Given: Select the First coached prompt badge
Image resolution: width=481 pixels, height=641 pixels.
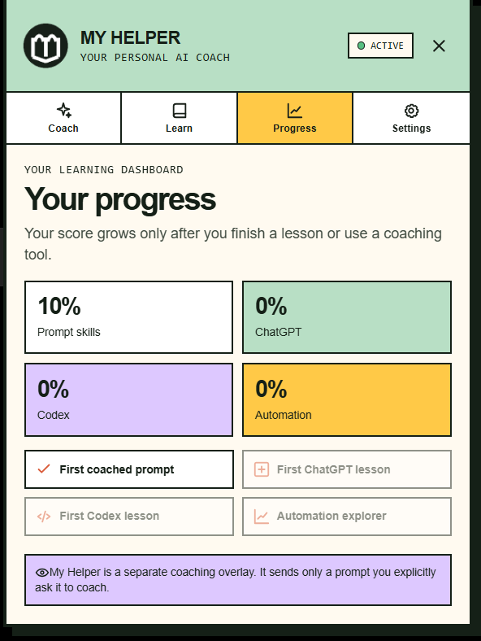Looking at the screenshot, I should [x=129, y=469].
